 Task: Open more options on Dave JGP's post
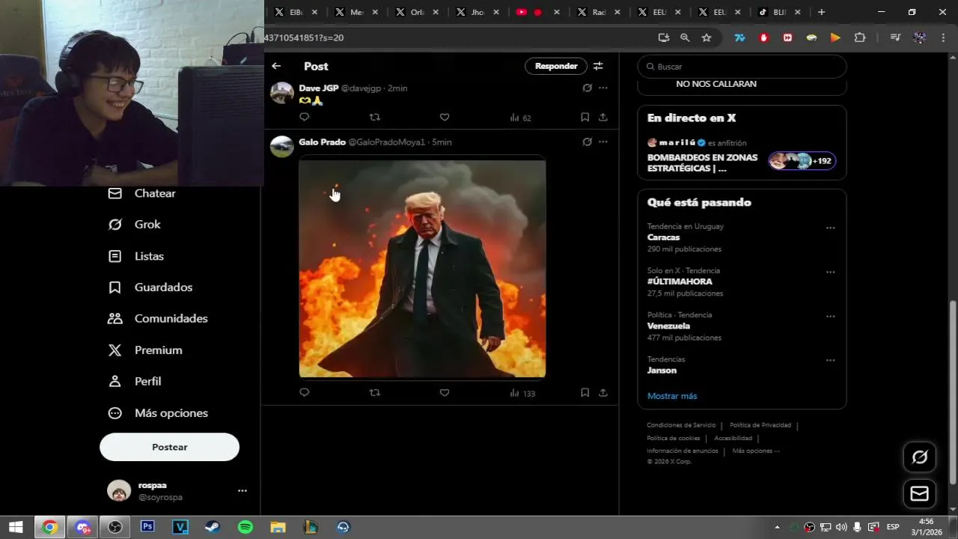point(603,88)
